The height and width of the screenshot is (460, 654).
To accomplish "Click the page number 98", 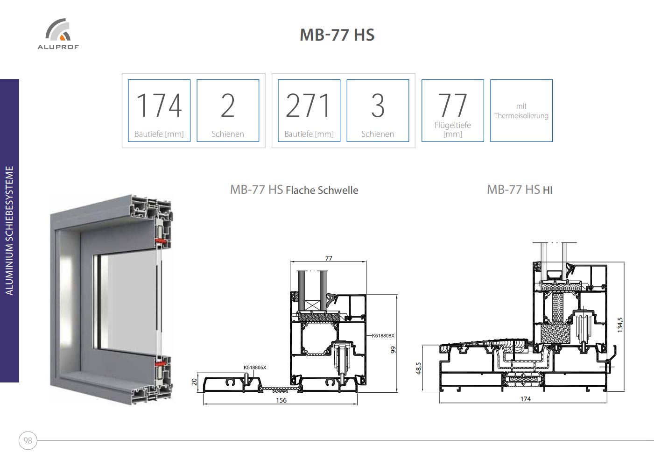I will tap(28, 440).
